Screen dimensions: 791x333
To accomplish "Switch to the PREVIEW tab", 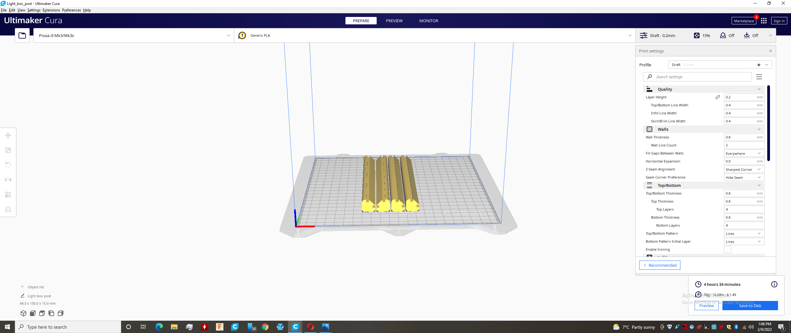I will pyautogui.click(x=394, y=21).
